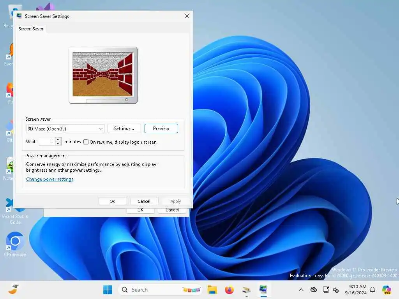The width and height of the screenshot is (399, 299).
Task: Show hidden system tray icons
Action: pos(301,290)
